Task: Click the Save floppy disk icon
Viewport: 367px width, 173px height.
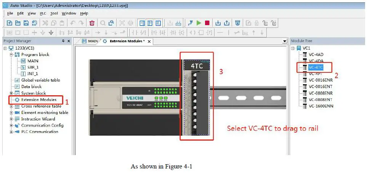Action: [26, 23]
